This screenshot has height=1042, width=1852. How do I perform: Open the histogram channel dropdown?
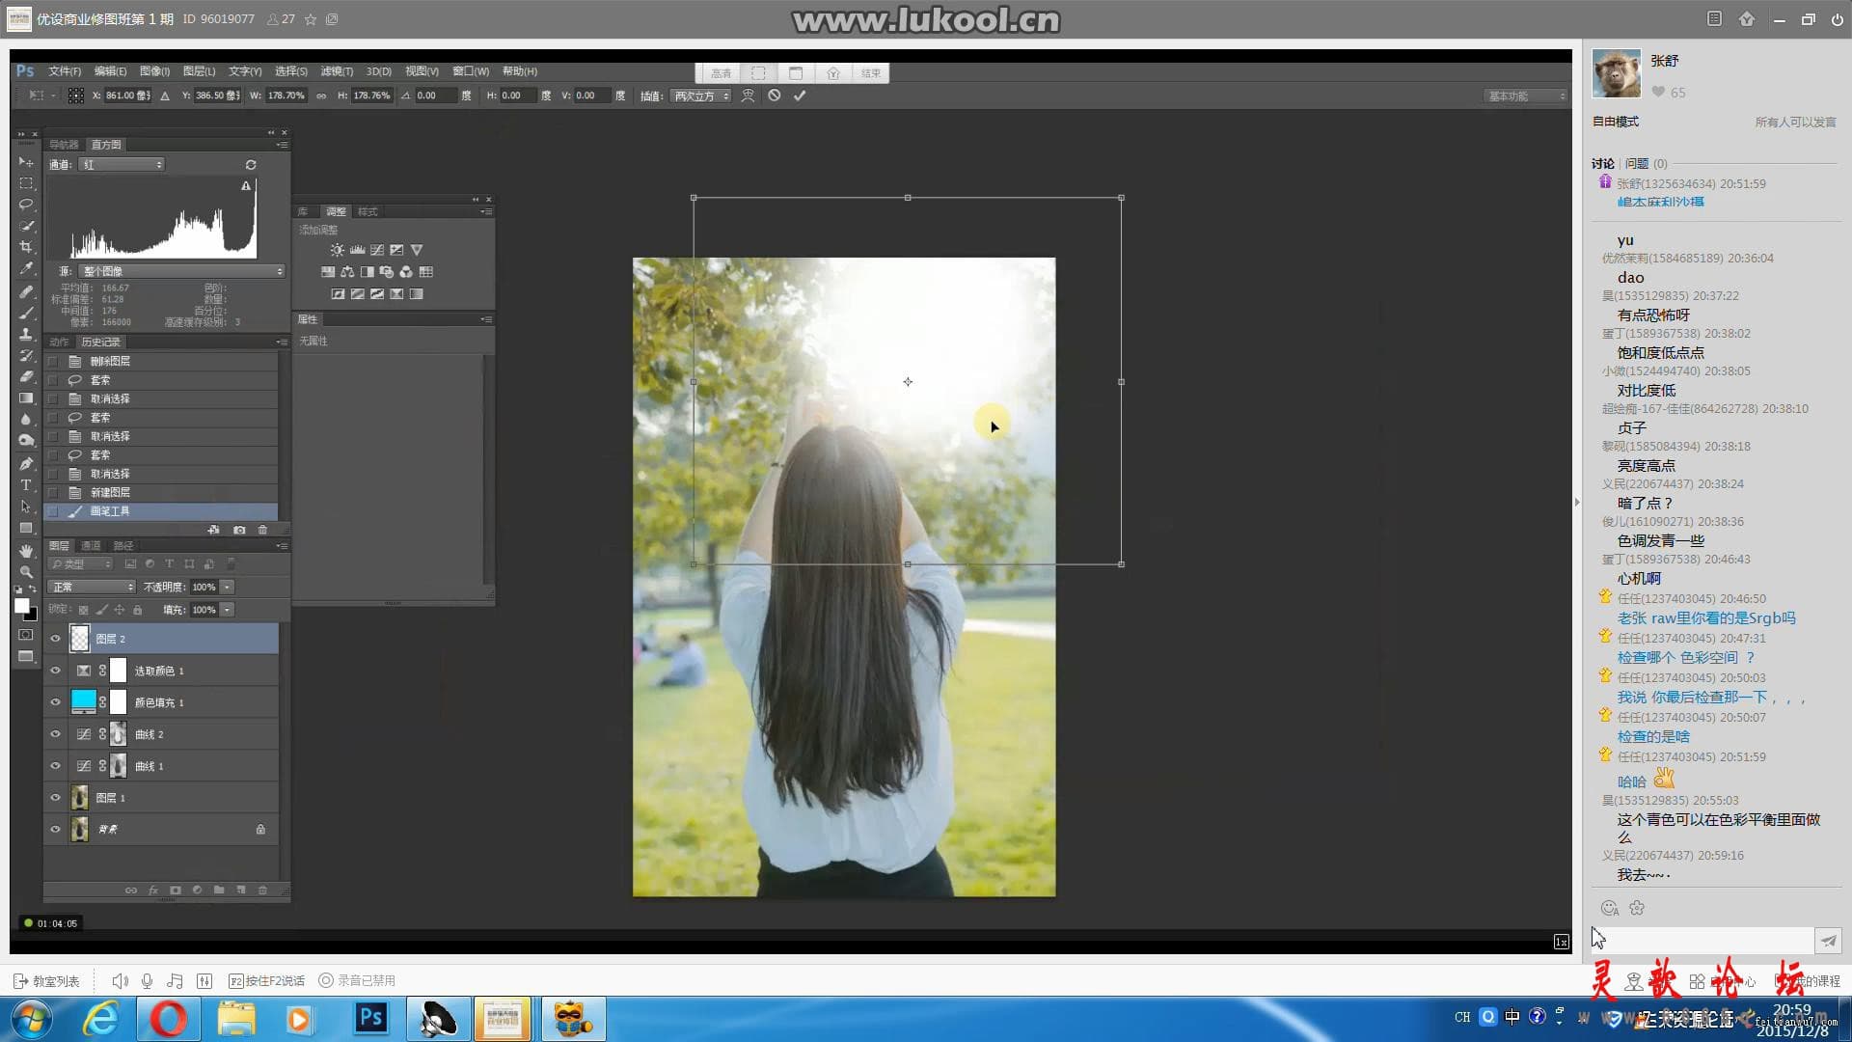click(122, 165)
